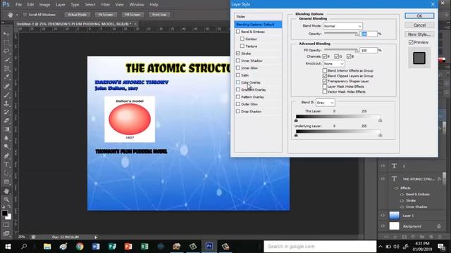Viewport: 451px width, 253px height.
Task: Select the Gradient tool
Action: click(6, 129)
